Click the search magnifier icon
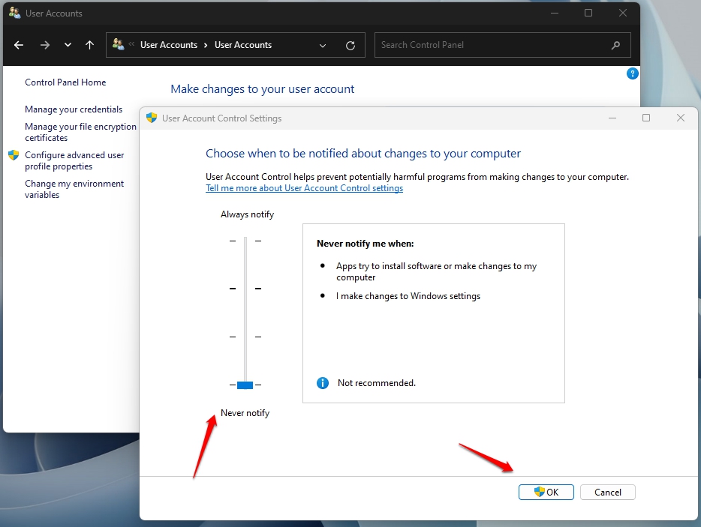This screenshot has width=701, height=527. click(615, 45)
